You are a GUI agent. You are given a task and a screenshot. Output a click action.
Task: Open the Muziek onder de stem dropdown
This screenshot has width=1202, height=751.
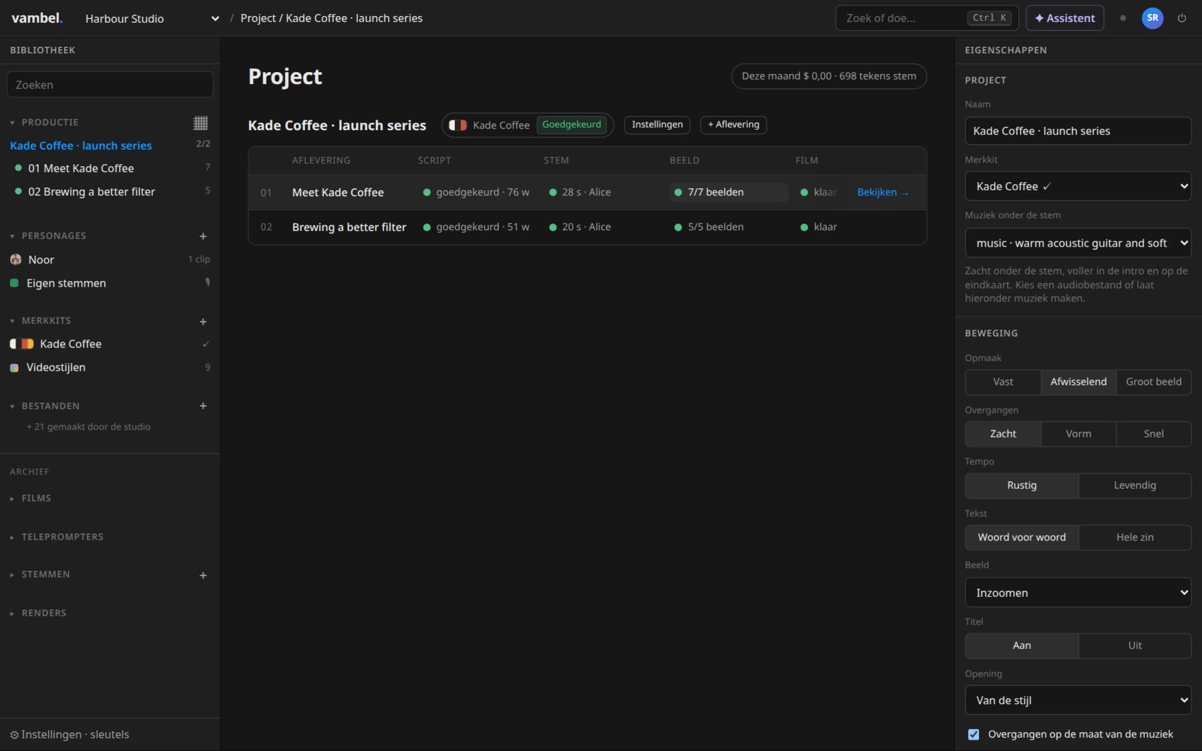point(1078,243)
